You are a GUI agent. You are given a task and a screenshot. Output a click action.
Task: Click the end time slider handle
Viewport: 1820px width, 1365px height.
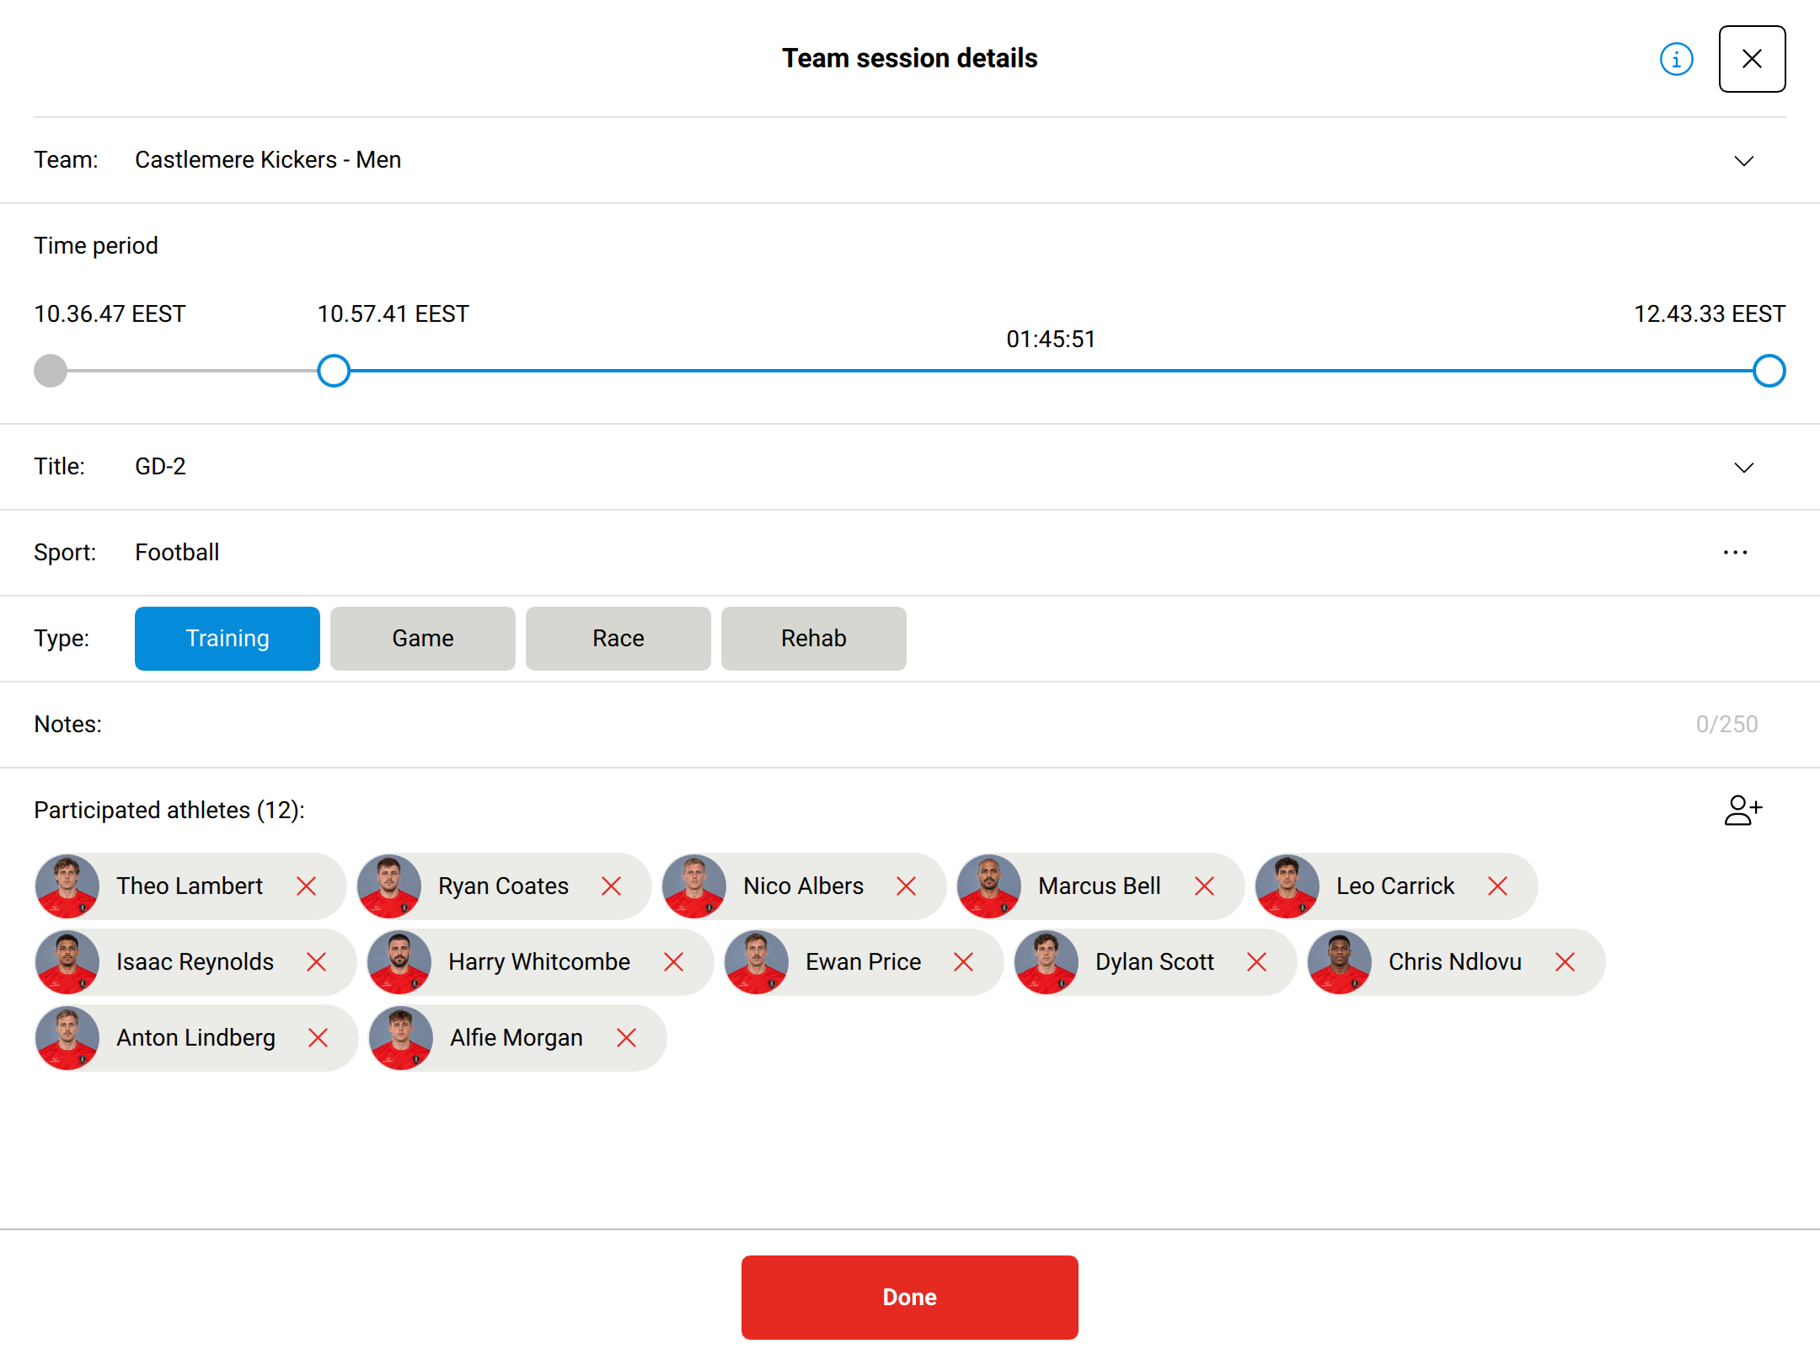click(1769, 371)
